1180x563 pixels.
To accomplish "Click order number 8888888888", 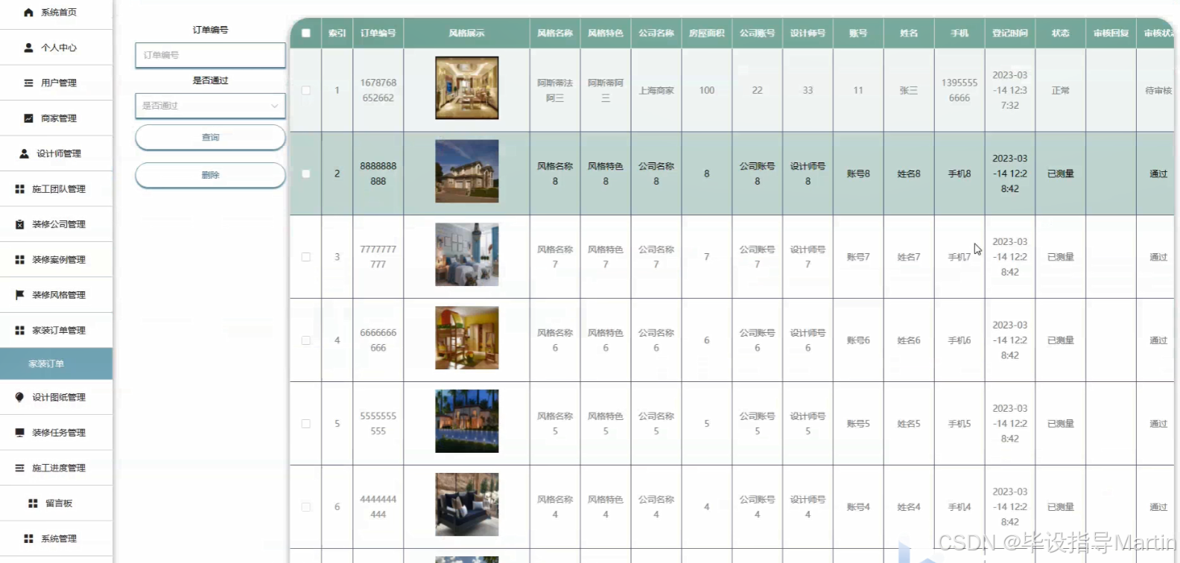I will click(378, 174).
